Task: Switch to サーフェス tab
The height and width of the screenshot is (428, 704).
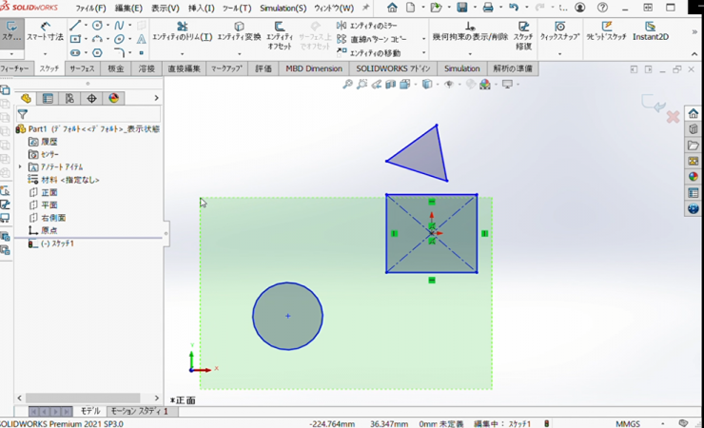Action: tap(82, 68)
